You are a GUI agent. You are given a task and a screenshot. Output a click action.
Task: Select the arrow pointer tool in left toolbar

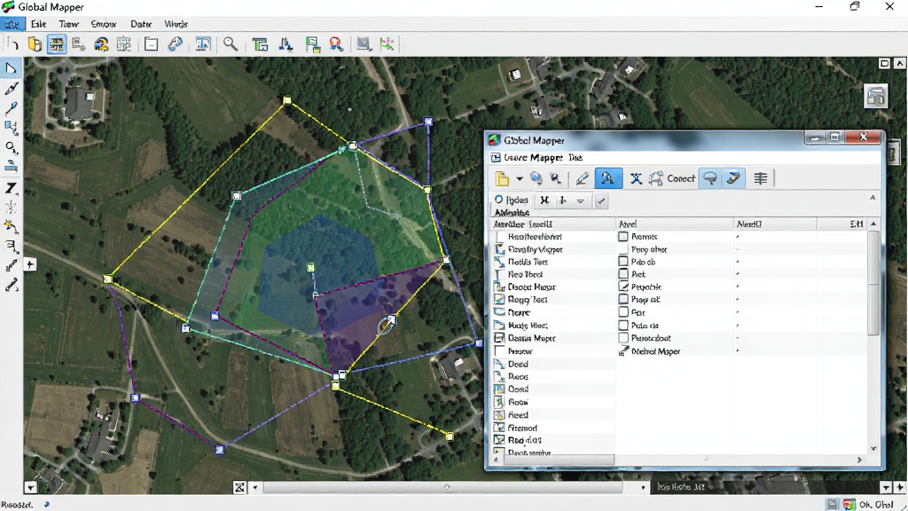[x=11, y=68]
